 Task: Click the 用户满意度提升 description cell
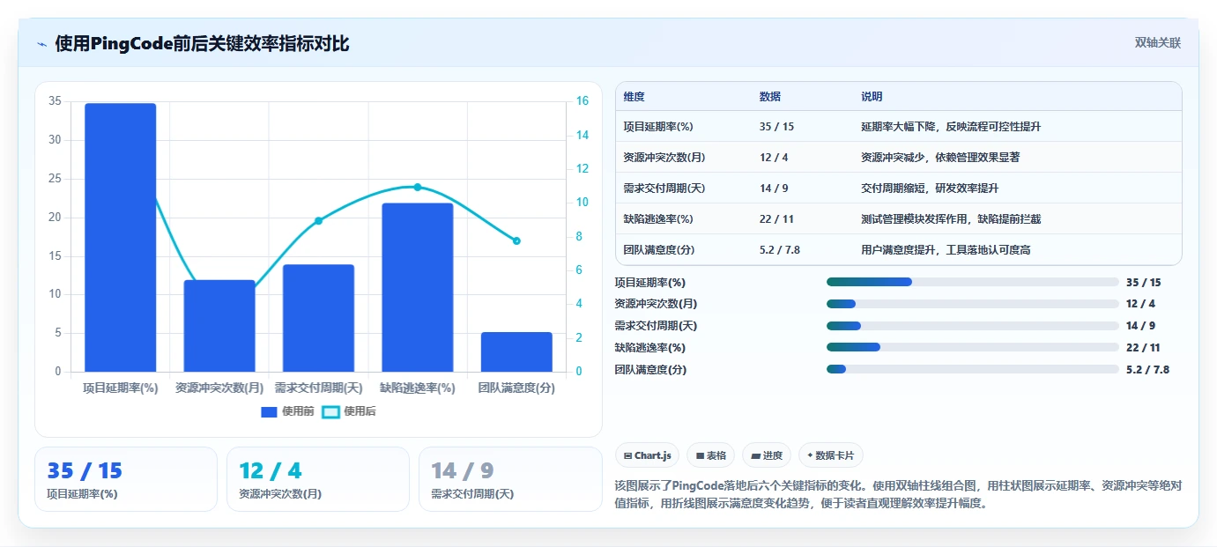click(946, 250)
